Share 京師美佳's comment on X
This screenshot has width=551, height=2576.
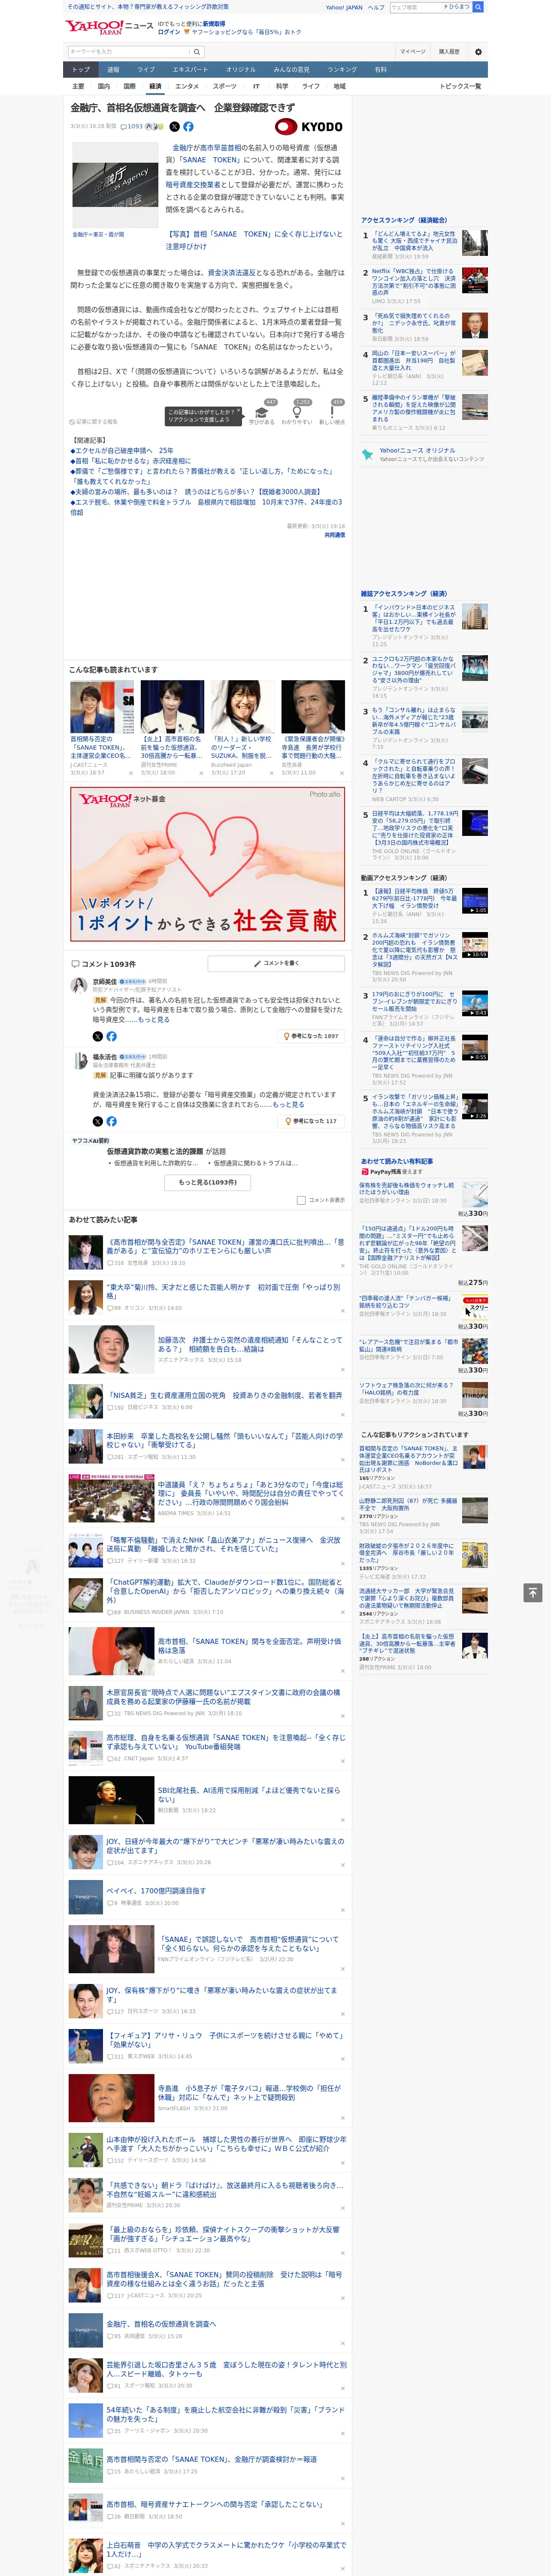tap(97, 1037)
